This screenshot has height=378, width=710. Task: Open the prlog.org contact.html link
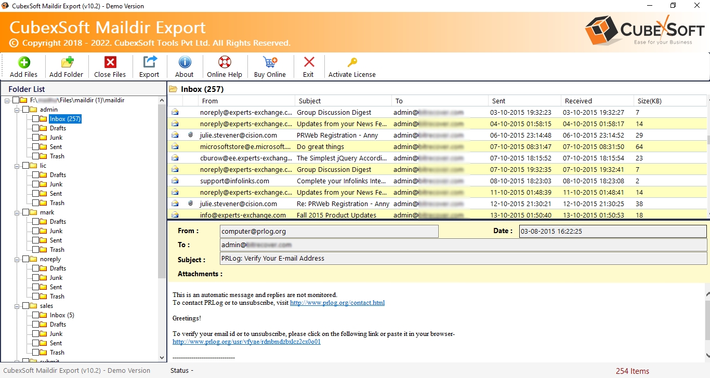click(x=337, y=303)
